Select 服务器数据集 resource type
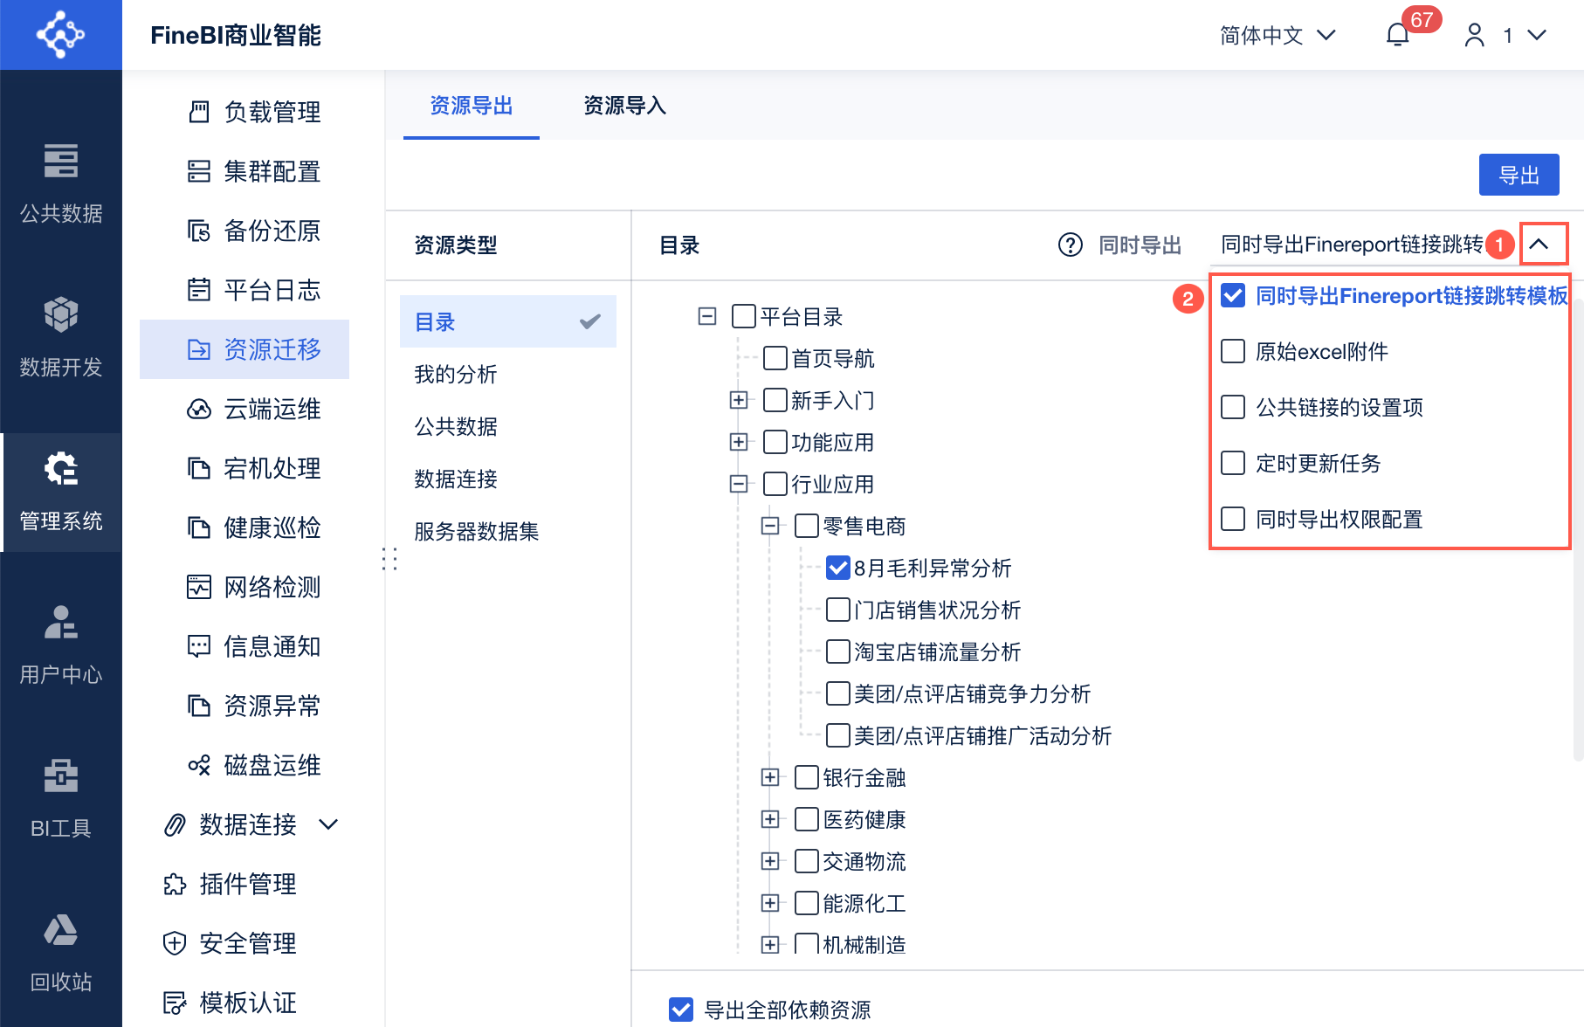1584x1027 pixels. pos(508,531)
